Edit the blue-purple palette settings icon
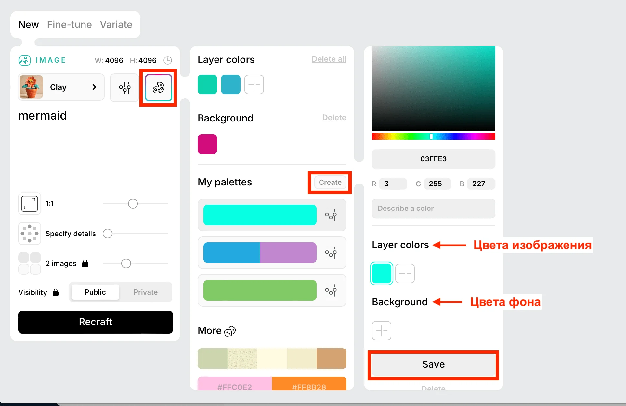The image size is (626, 406). [x=331, y=253]
